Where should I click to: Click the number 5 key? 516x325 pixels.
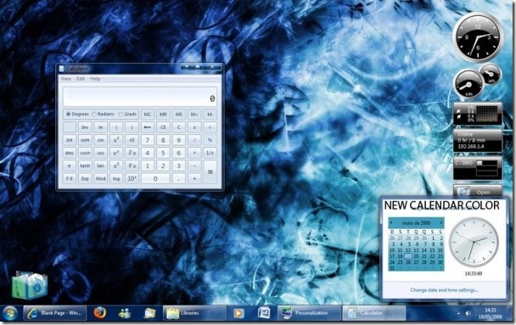point(163,153)
